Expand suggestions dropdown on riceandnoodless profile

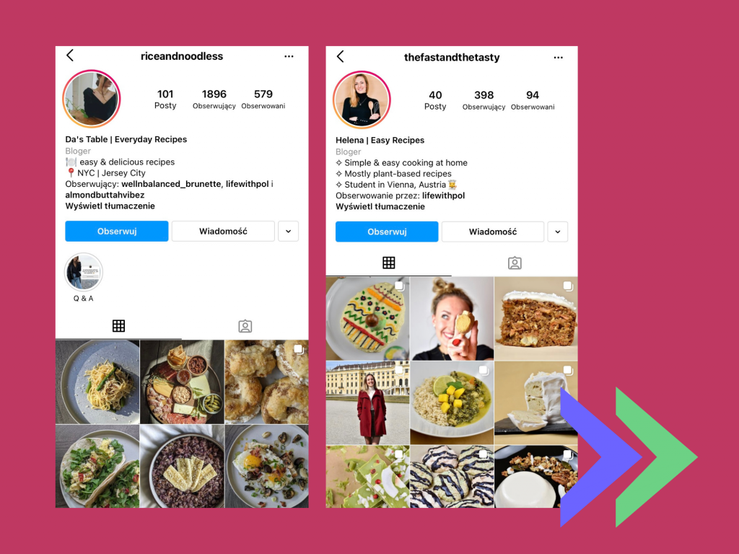(x=289, y=232)
